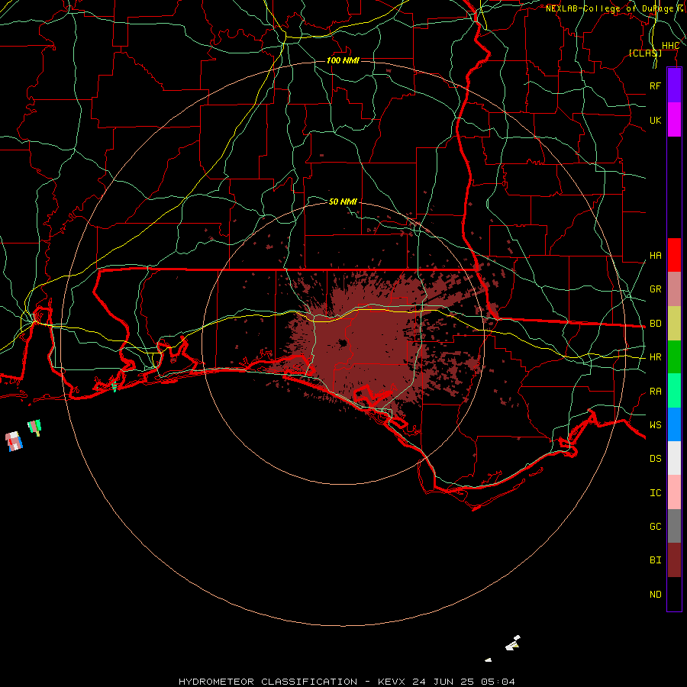Click the 05:04 timestamp
This screenshot has height=687, width=687.
498,682
